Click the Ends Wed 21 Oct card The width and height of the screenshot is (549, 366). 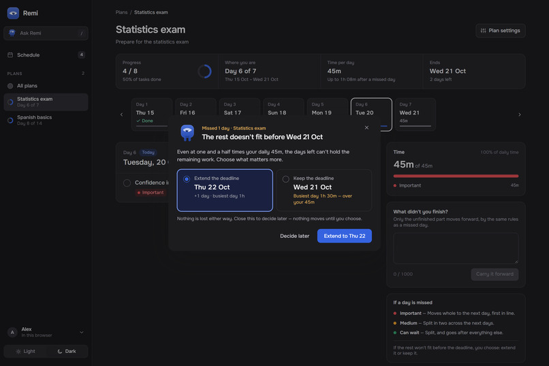point(473,71)
